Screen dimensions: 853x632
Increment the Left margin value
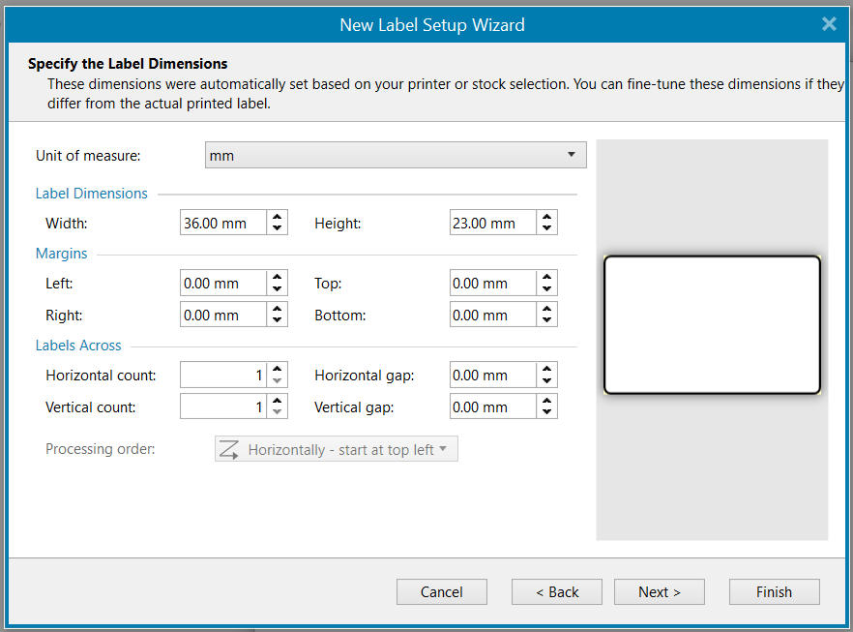click(278, 278)
